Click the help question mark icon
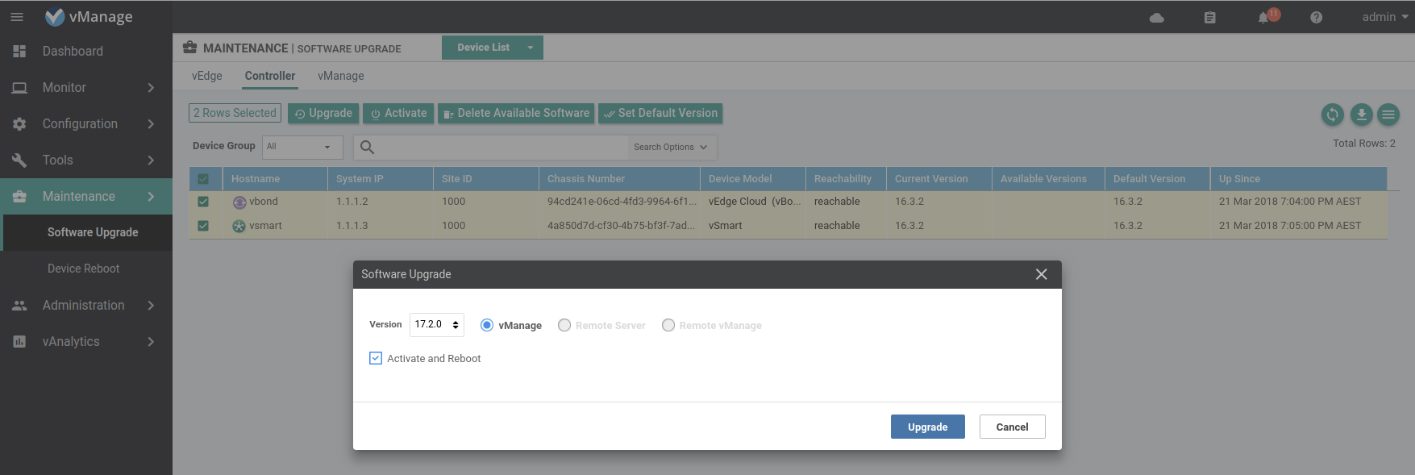Viewport: 1415px width, 475px height. point(1316,18)
